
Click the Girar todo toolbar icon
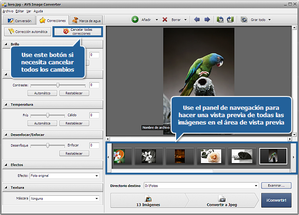[x=244, y=20]
